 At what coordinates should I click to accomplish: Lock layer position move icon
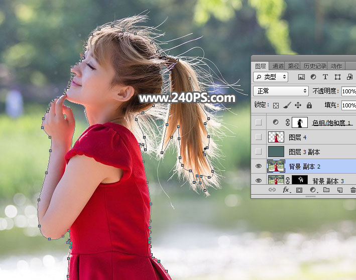pos(298,105)
